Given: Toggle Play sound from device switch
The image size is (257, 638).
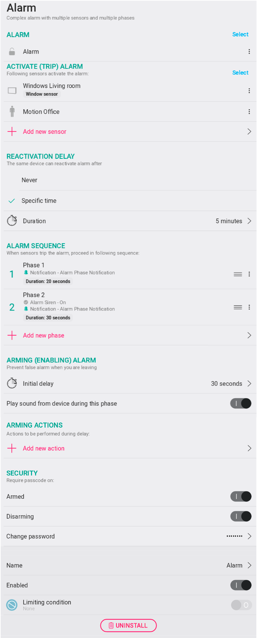Looking at the screenshot, I should pyautogui.click(x=241, y=403).
